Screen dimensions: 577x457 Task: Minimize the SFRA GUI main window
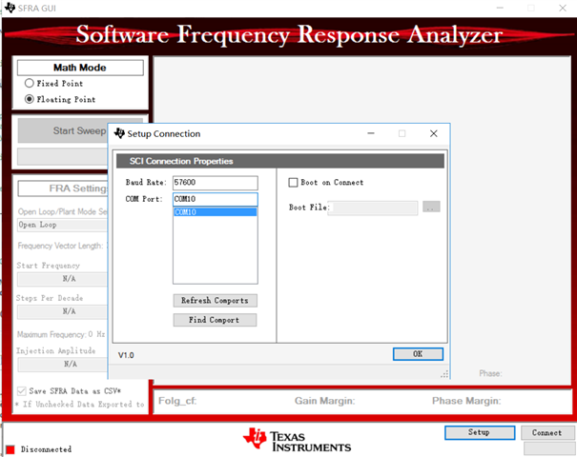(500, 8)
